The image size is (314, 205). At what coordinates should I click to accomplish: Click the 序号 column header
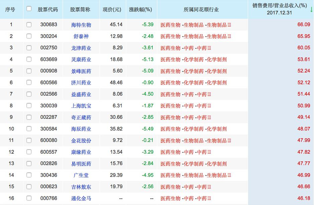tap(10, 9)
